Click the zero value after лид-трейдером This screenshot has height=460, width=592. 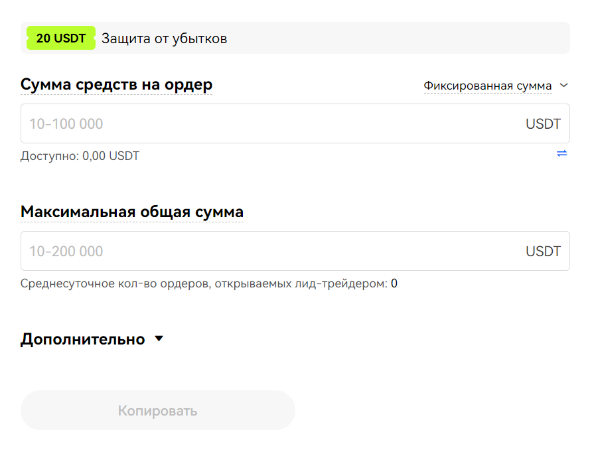point(394,283)
